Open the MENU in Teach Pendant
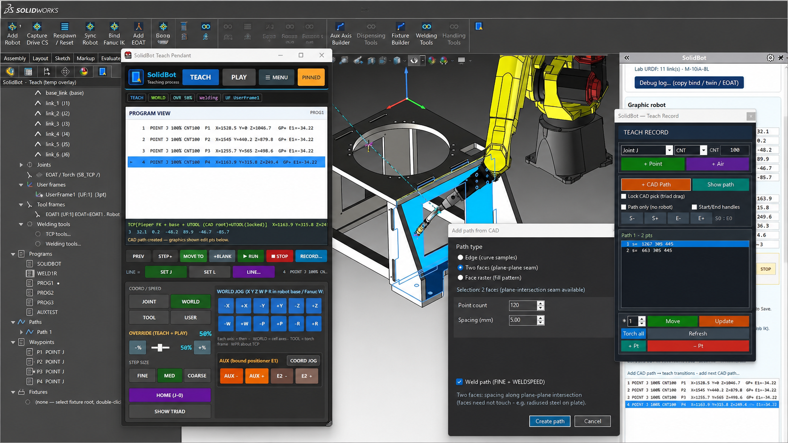Screen dimensions: 788x443 pyautogui.click(x=276, y=77)
